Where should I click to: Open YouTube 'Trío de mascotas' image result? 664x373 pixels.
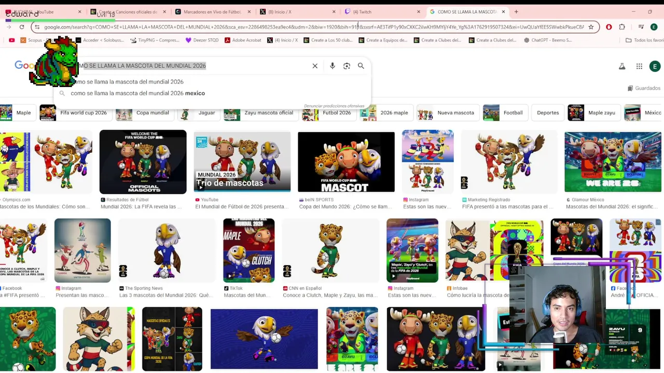242,162
